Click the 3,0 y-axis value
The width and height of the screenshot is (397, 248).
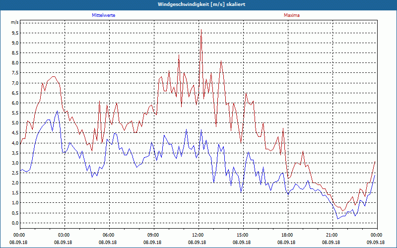click(15, 163)
